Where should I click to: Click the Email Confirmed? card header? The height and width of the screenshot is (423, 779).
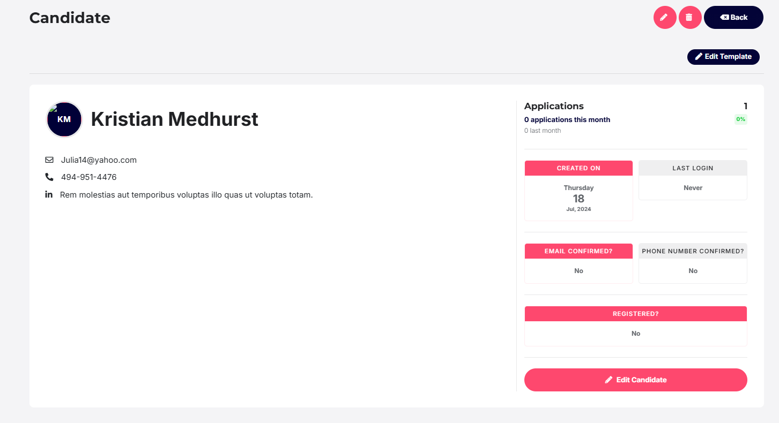[x=578, y=251]
